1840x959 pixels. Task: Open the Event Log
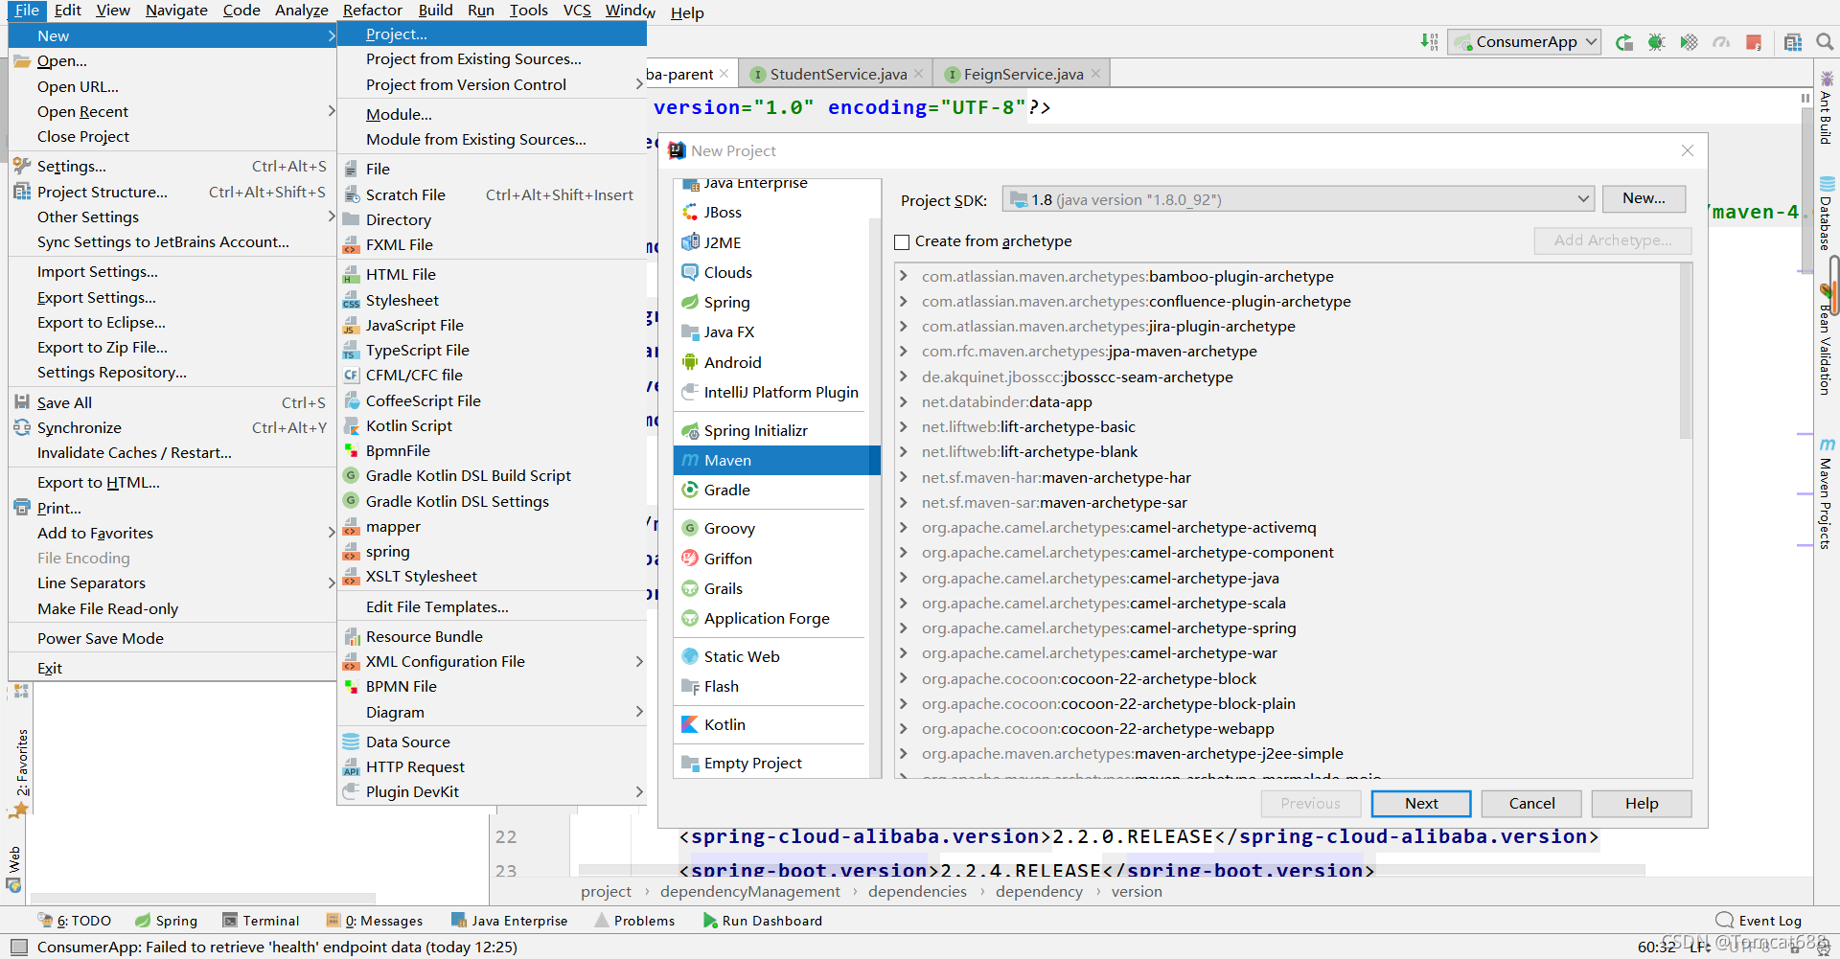1759,921
